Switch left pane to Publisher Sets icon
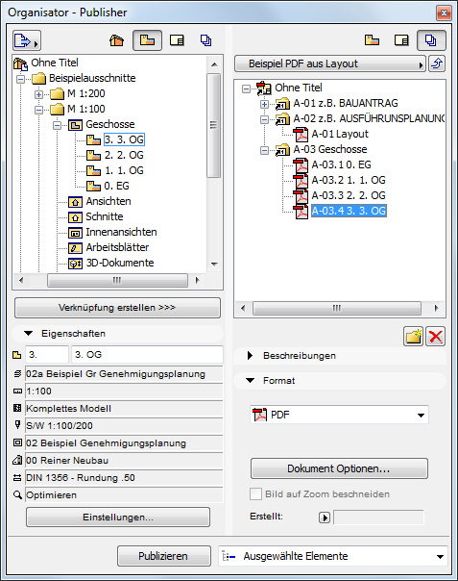This screenshot has height=581, width=458. (x=206, y=40)
